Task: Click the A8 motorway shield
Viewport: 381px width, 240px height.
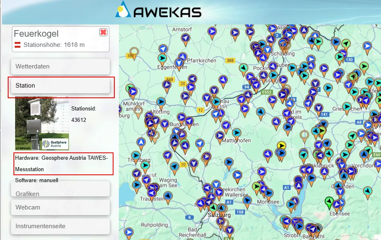Action: [359, 122]
